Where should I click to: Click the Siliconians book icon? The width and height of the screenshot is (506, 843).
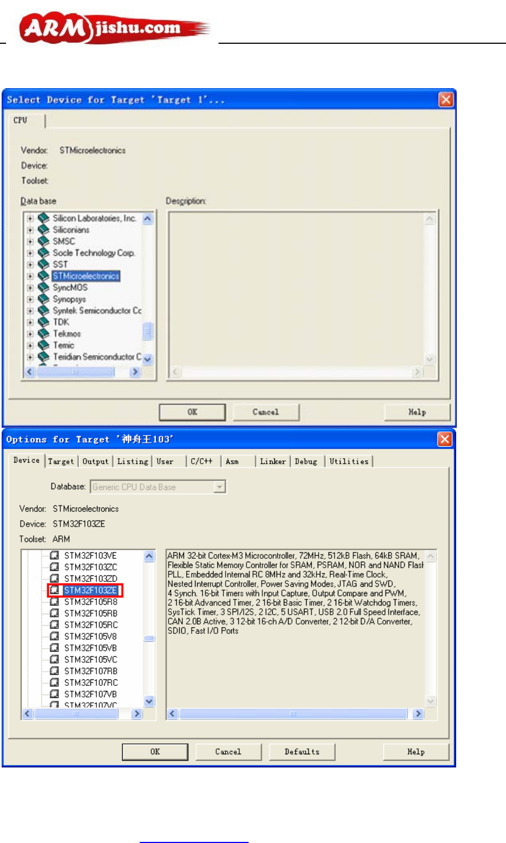[x=43, y=230]
